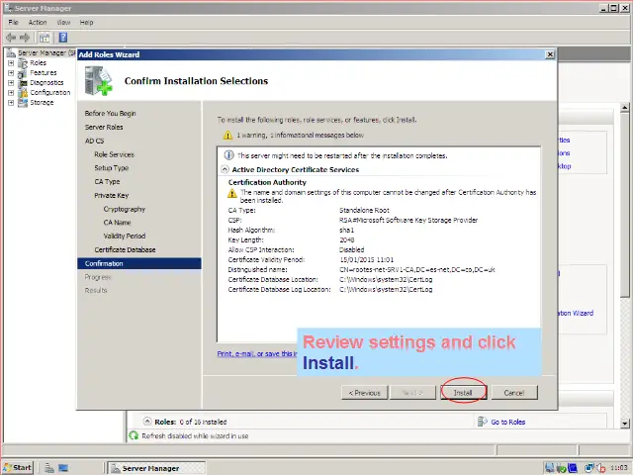Select Configuration in the console tree

coord(50,92)
